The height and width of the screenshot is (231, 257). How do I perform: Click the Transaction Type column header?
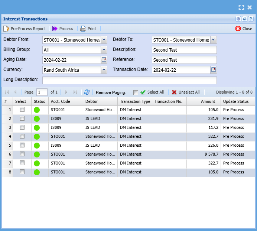[x=135, y=101]
